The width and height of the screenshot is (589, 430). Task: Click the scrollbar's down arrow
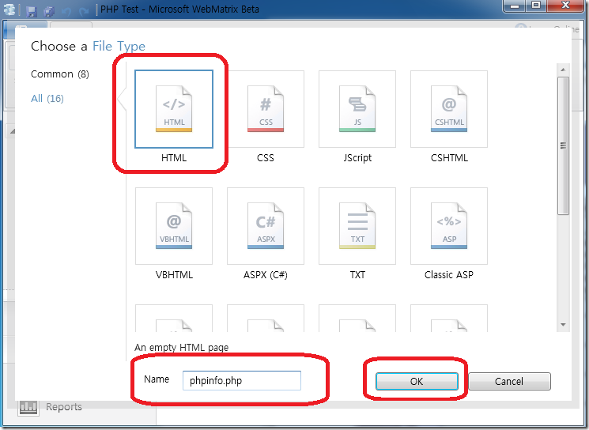563,324
